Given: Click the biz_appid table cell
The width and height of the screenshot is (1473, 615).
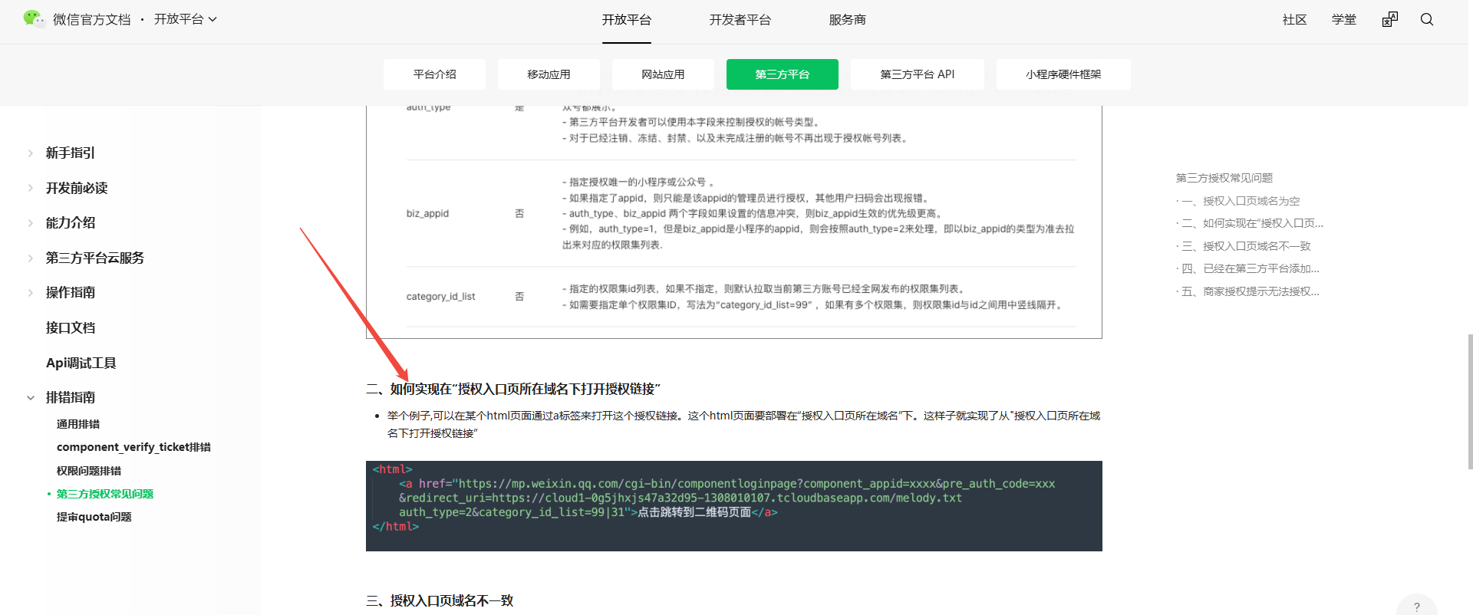Looking at the screenshot, I should pos(427,213).
